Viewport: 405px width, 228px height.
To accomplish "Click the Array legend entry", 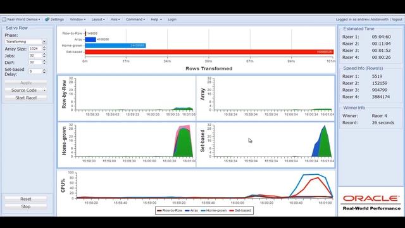I will click(191, 210).
